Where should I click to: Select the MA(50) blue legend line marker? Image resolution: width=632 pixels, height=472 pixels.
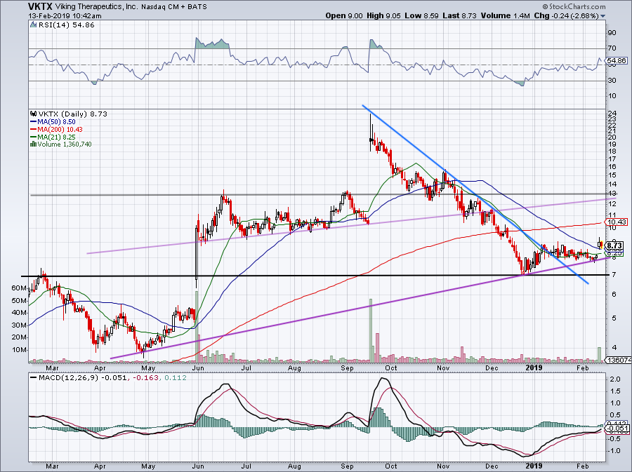[x=34, y=121]
